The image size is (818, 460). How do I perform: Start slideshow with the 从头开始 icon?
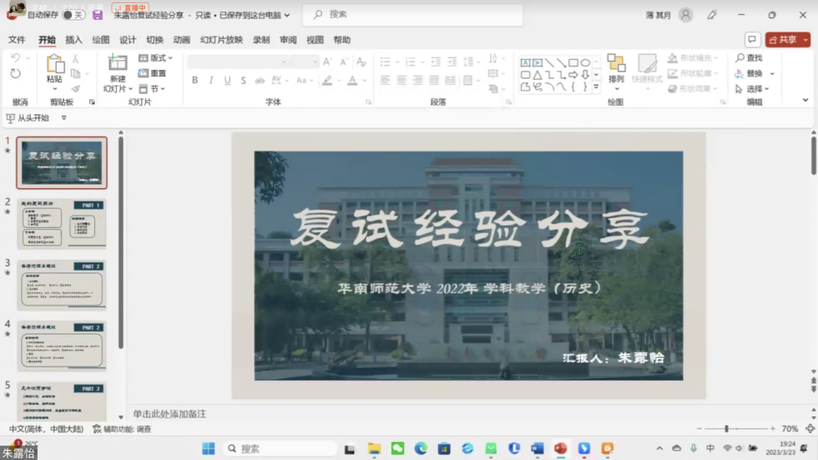11,118
